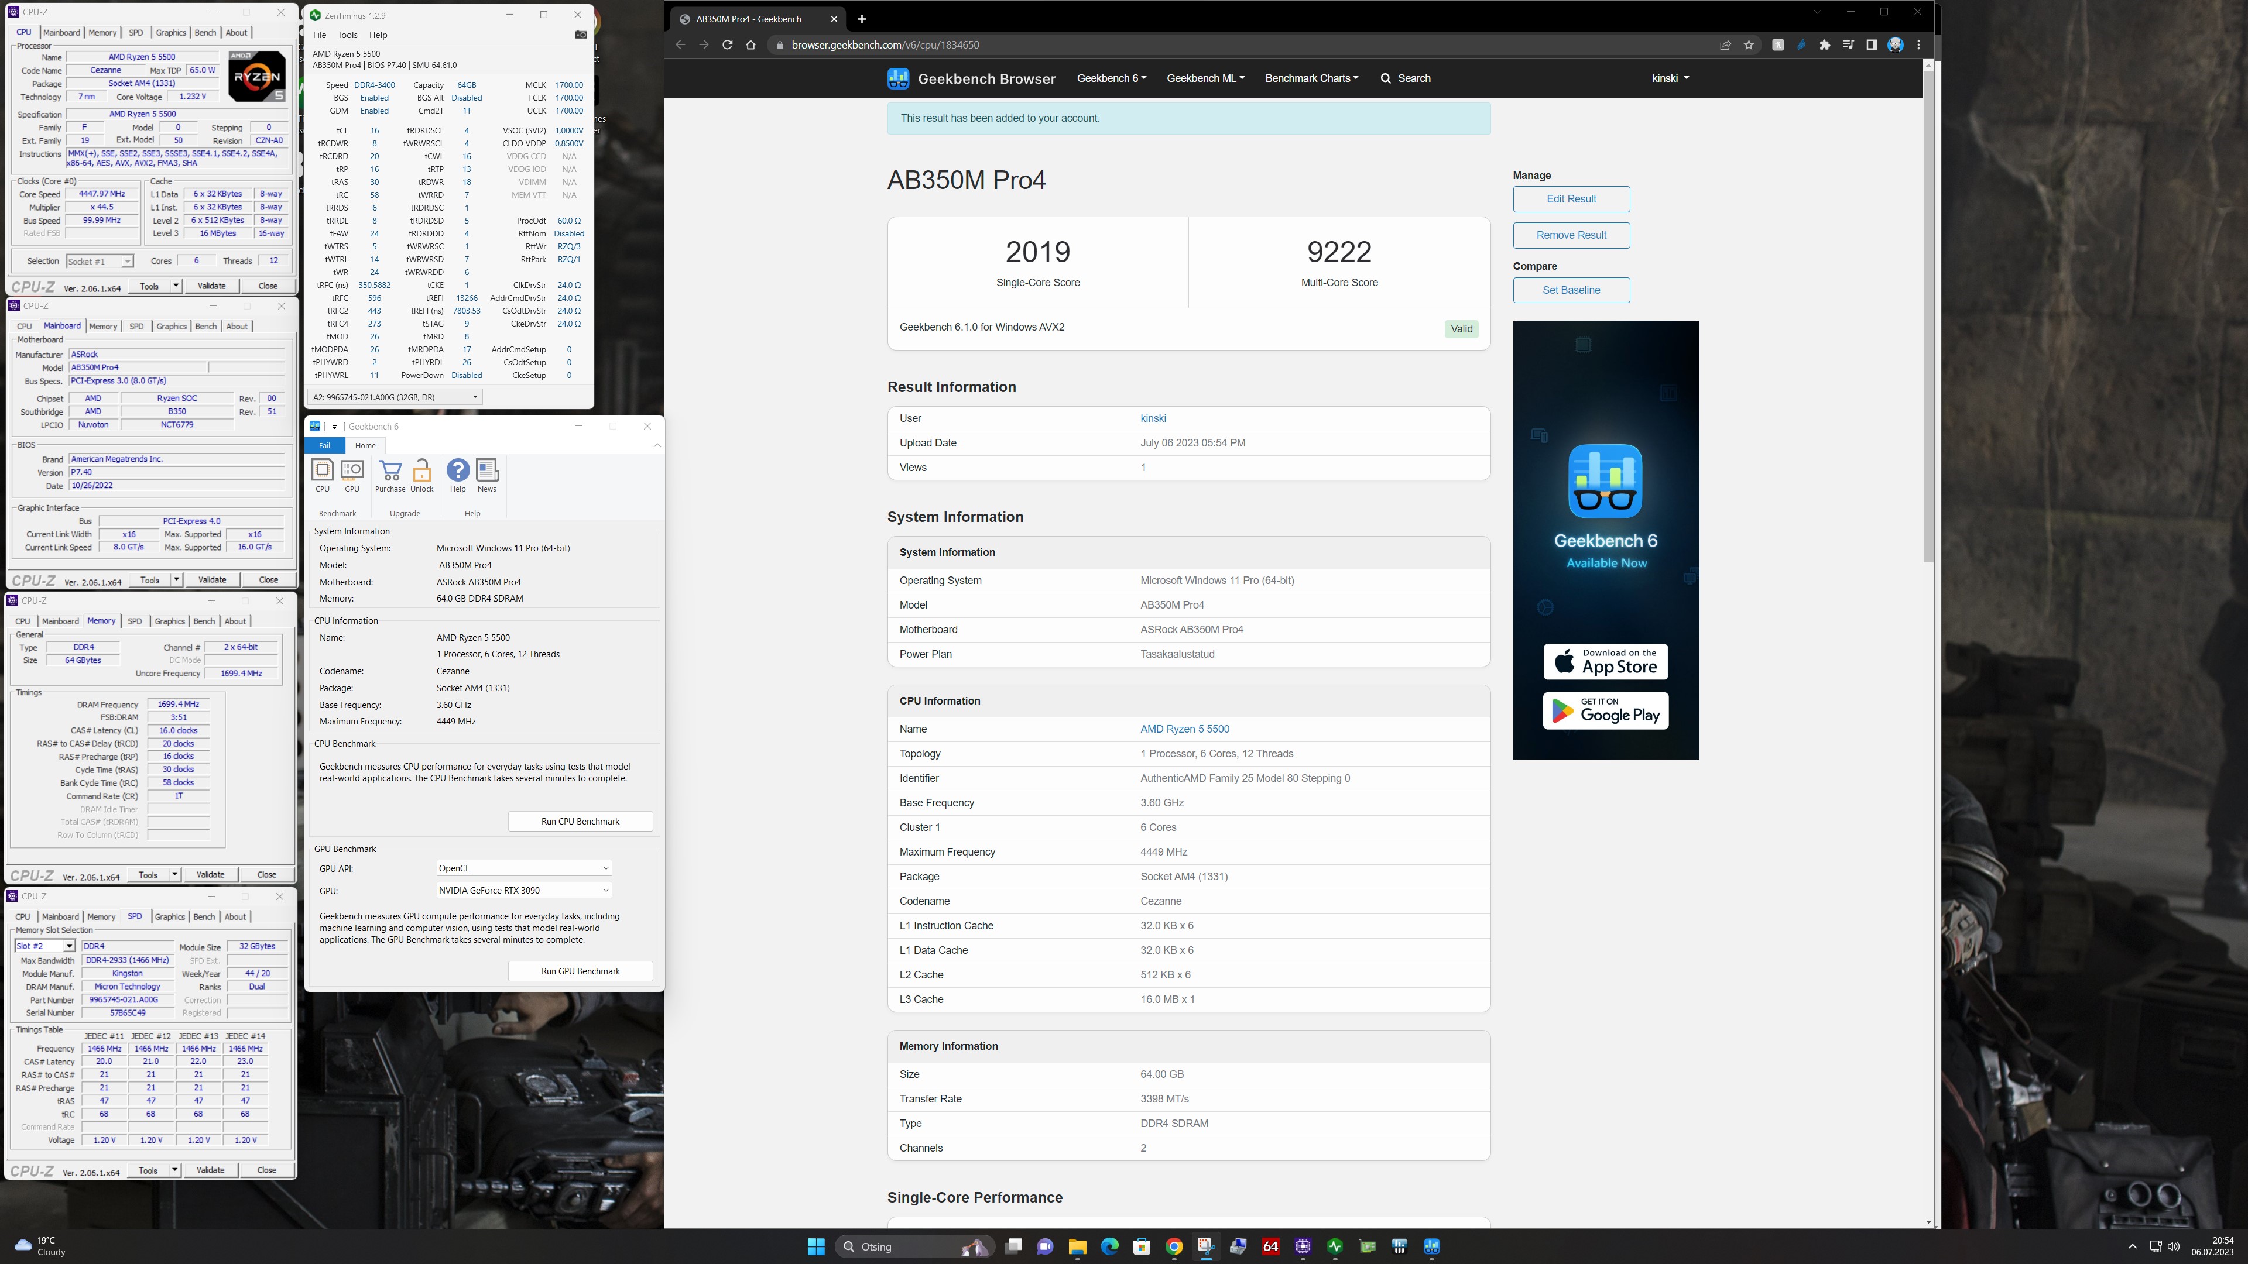Expand the Geekbench 6 dropdown in the site navbar
Viewport: 2248px width, 1264px height.
click(x=1111, y=78)
